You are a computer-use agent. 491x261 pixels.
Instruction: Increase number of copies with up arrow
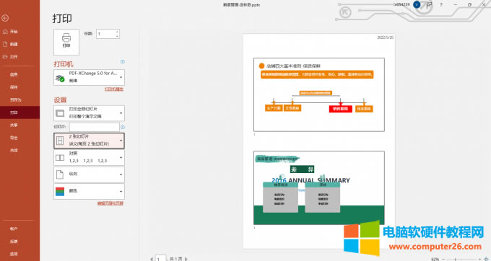[117, 32]
